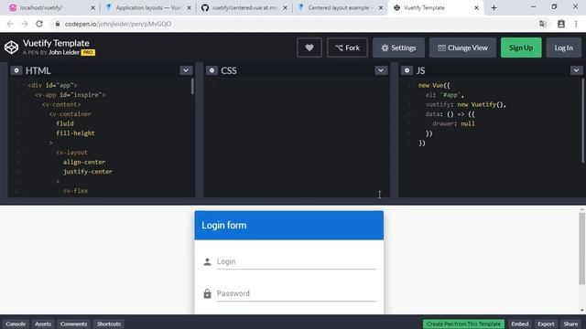586x329 pixels.
Task: Click 'vuetify: new Vuetify()' line in JS
Action: (466, 104)
